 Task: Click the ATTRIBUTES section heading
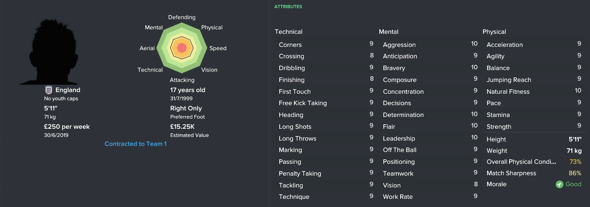coord(288,7)
